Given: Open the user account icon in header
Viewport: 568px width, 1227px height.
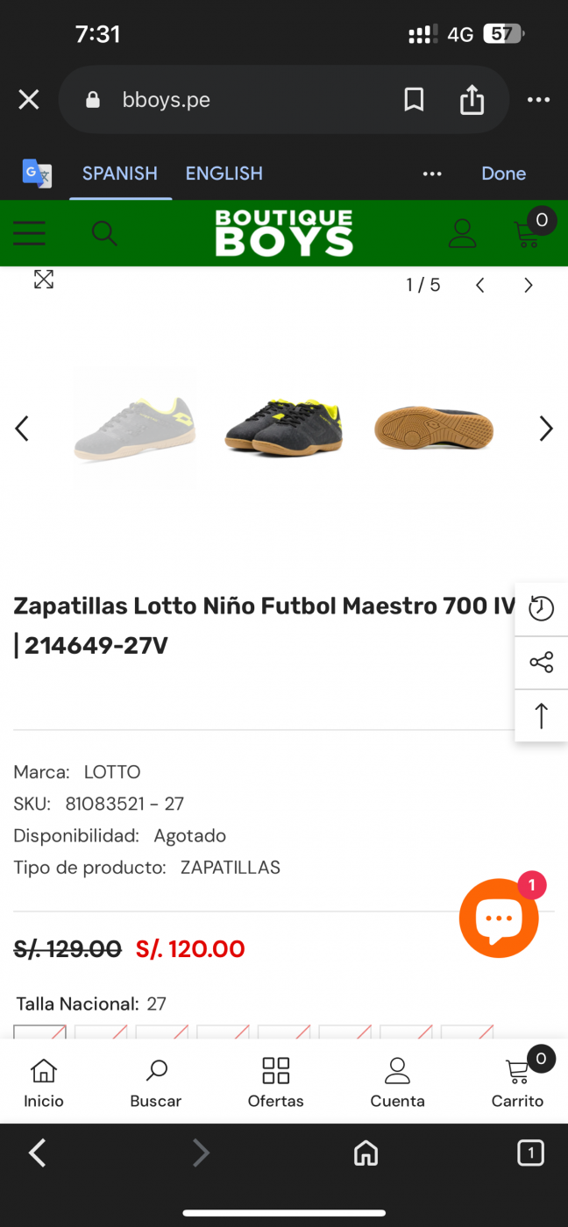Looking at the screenshot, I should click(x=462, y=233).
